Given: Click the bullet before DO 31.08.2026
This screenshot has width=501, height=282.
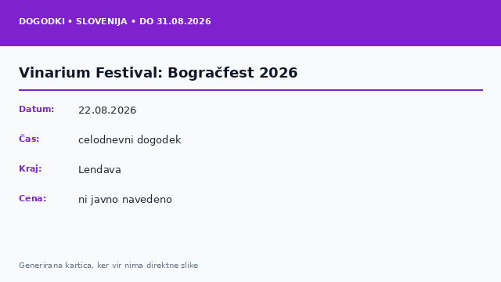Looking at the screenshot, I should pyautogui.click(x=134, y=21).
